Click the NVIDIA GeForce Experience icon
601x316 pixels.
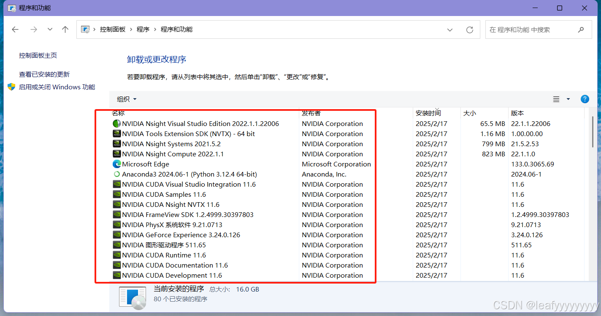[117, 235]
